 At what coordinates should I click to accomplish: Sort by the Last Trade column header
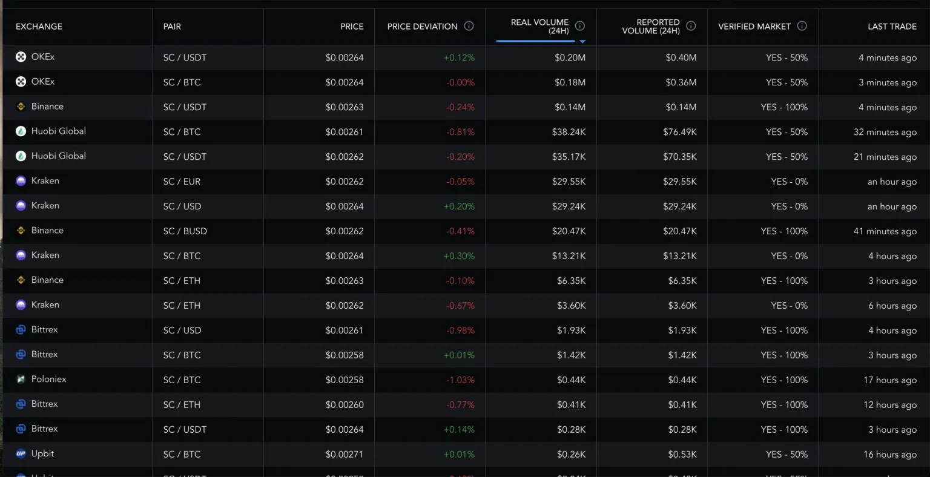tap(892, 27)
